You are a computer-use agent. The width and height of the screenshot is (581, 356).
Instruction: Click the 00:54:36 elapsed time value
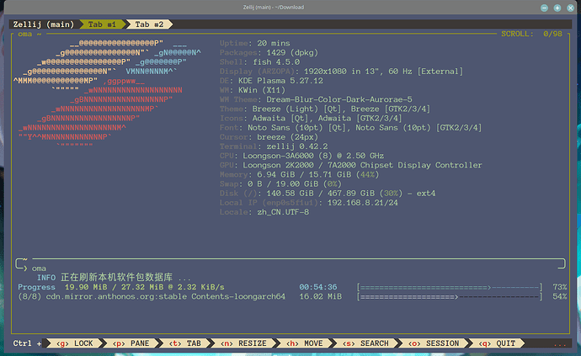[x=318, y=287]
